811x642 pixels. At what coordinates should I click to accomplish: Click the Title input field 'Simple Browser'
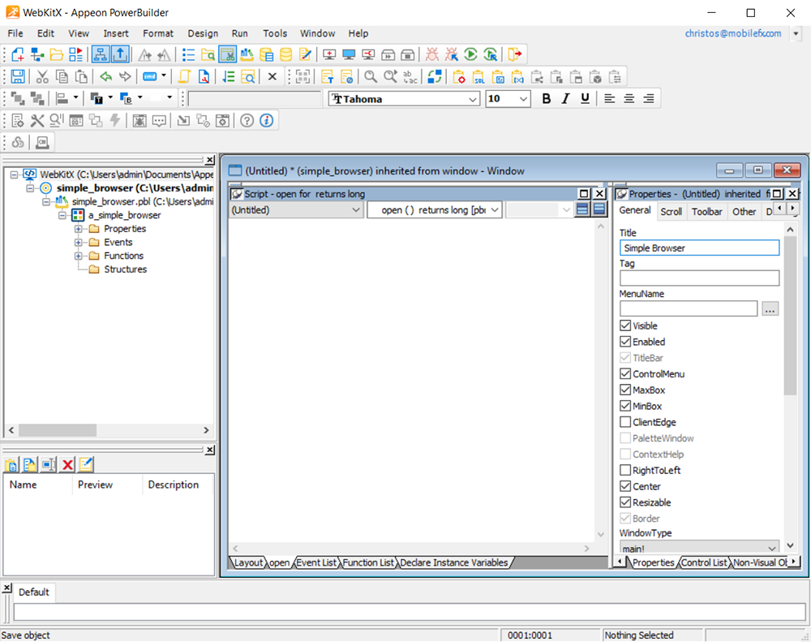(699, 248)
